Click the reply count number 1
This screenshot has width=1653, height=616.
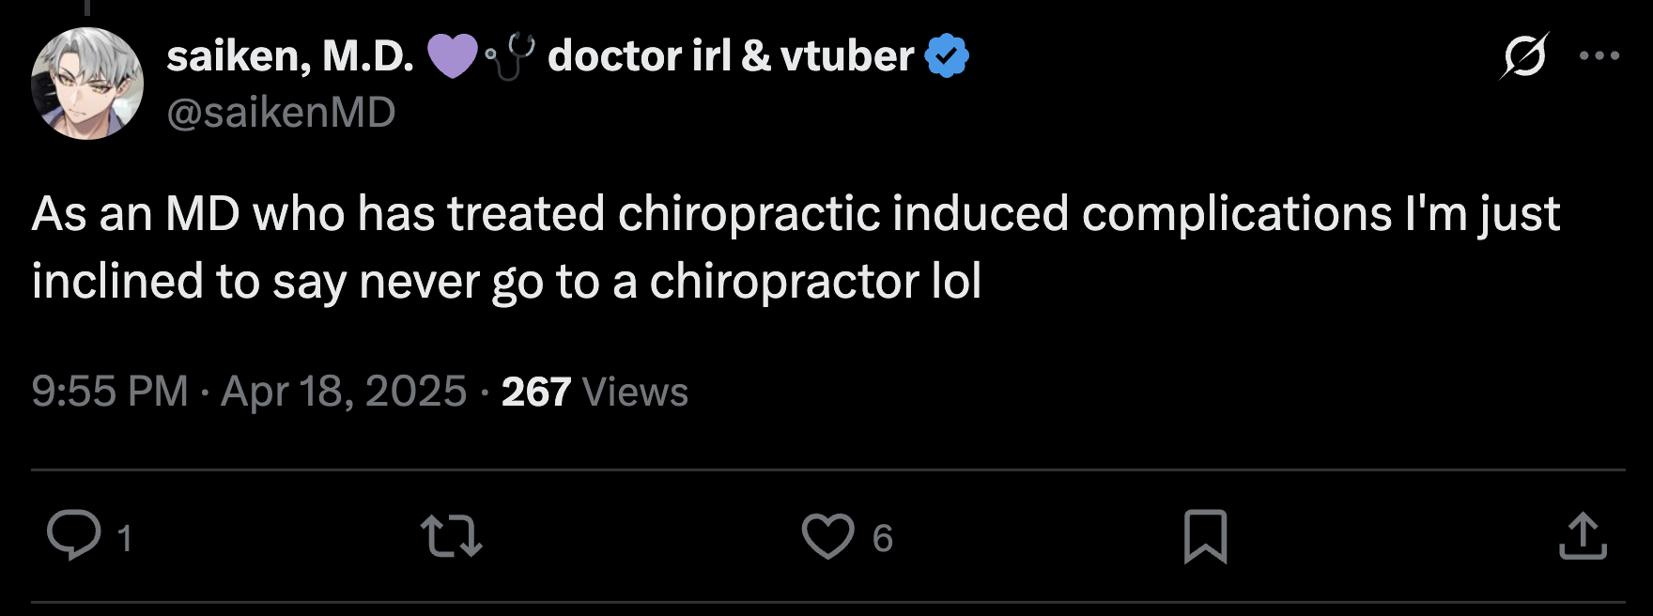click(x=124, y=538)
